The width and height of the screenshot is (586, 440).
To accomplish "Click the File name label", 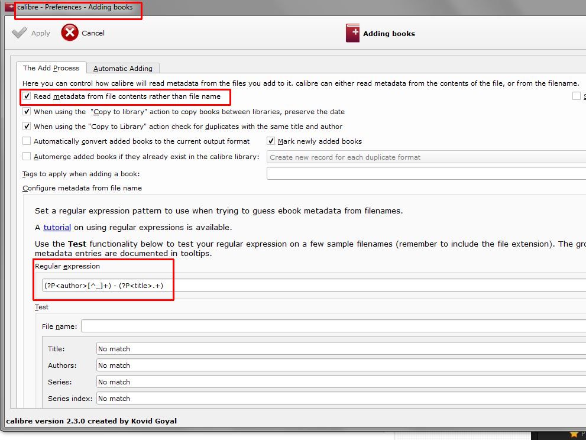I will tap(59, 326).
